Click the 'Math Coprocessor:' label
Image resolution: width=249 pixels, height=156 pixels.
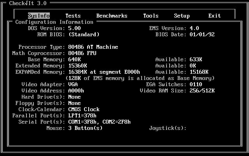39,53
